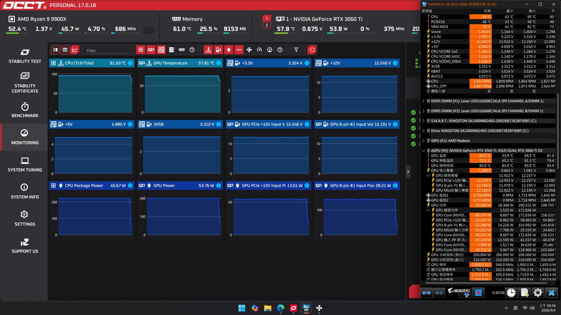Toggle the frequency gauge sensor filter

259,50
